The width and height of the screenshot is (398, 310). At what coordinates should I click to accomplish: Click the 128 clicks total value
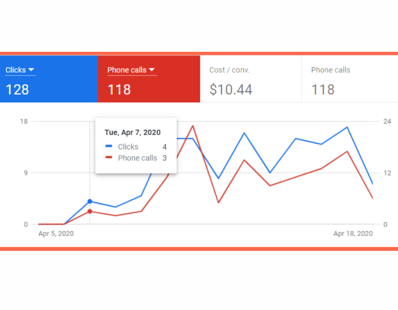click(x=17, y=89)
